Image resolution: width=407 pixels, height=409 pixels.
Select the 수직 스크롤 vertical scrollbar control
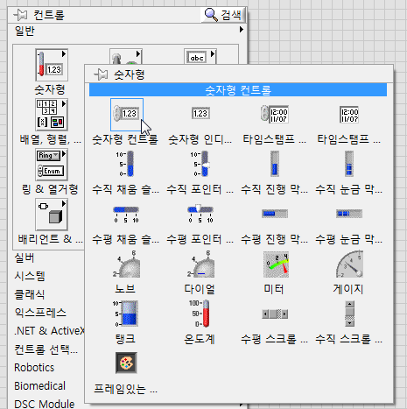tap(349, 314)
